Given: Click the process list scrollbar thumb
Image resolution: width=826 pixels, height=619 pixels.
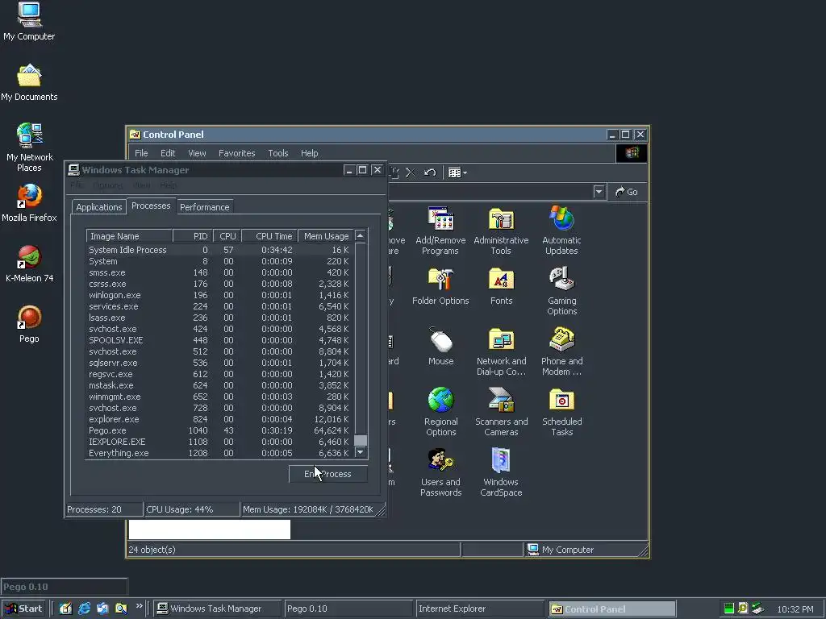Looking at the screenshot, I should click(361, 440).
